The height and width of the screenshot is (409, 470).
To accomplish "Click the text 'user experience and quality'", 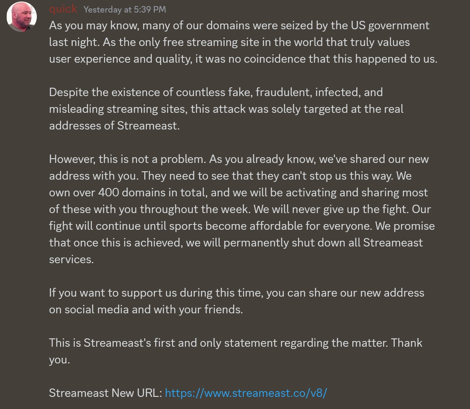I will 120,59.
